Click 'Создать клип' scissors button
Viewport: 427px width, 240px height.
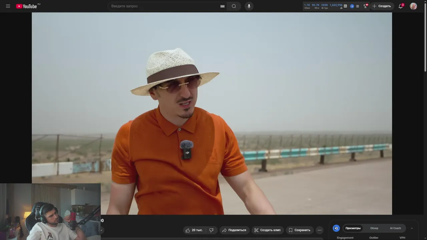tap(267, 230)
